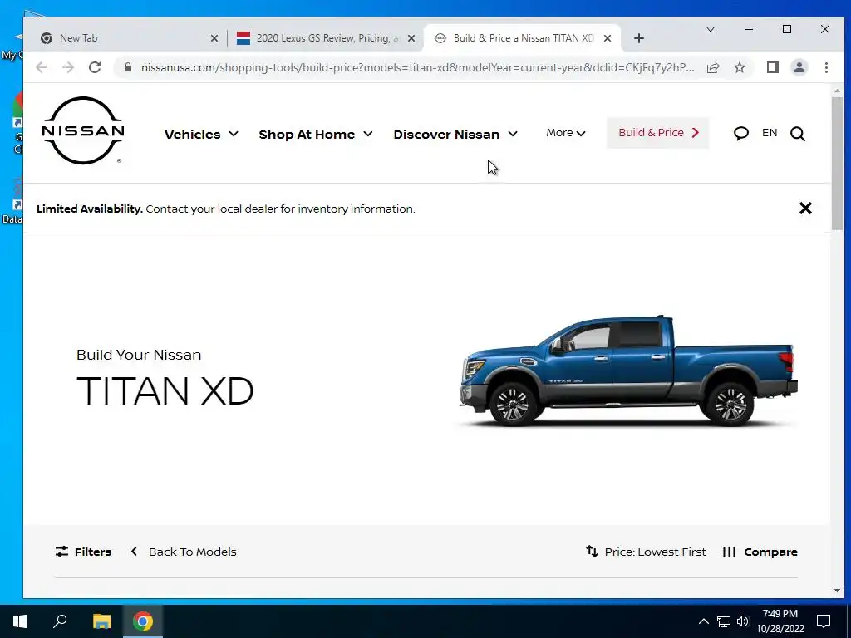Close the Build & Price Nissan tab
This screenshot has height=638, width=851.
pyautogui.click(x=608, y=38)
